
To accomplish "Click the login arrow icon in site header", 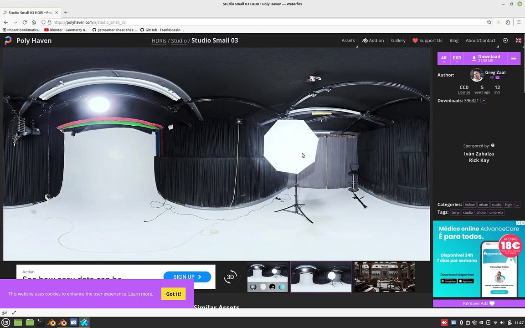I will (505, 40).
